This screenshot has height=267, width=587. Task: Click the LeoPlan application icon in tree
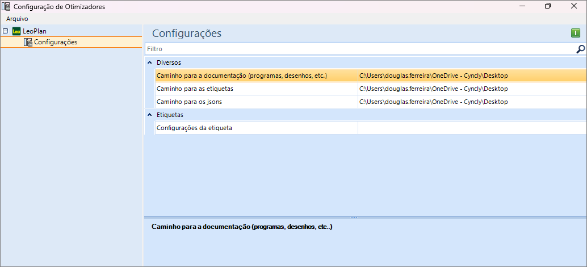pos(16,31)
